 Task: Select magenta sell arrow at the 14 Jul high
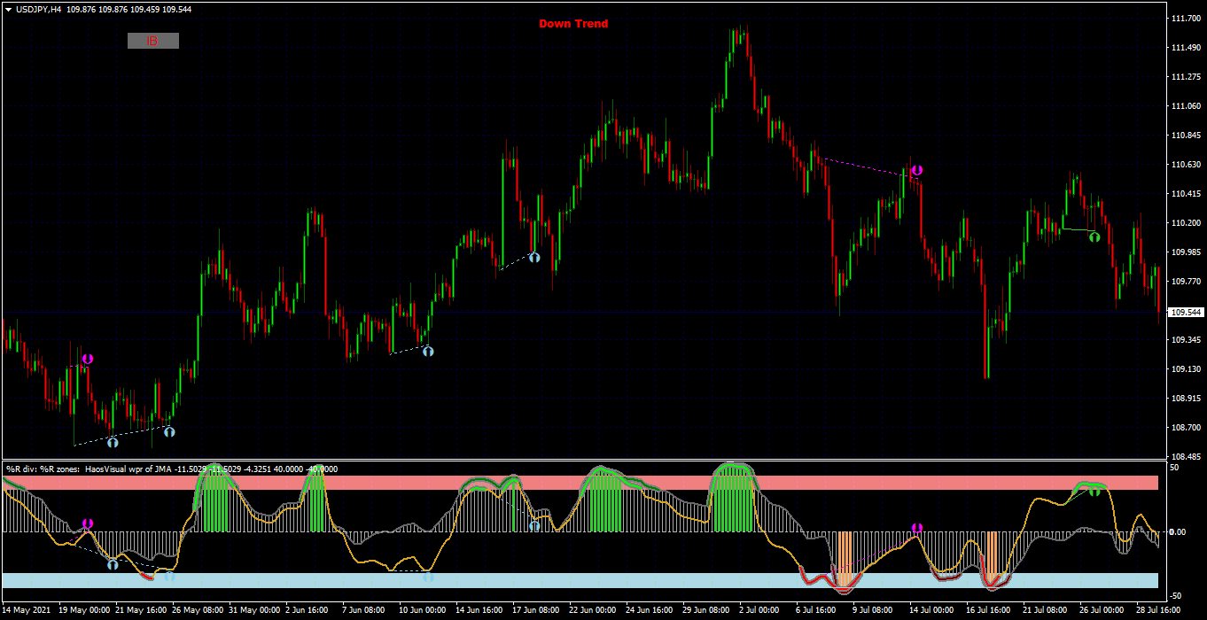pyautogui.click(x=917, y=170)
